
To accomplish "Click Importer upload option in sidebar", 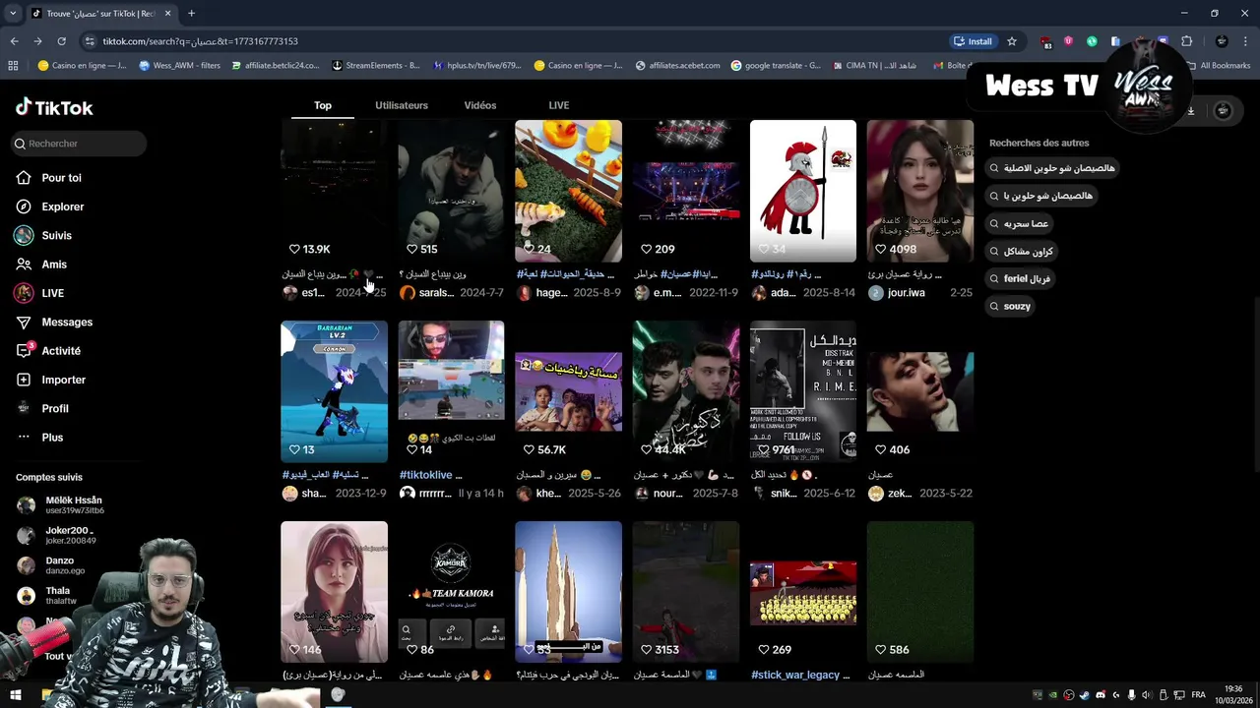I will pyautogui.click(x=63, y=380).
